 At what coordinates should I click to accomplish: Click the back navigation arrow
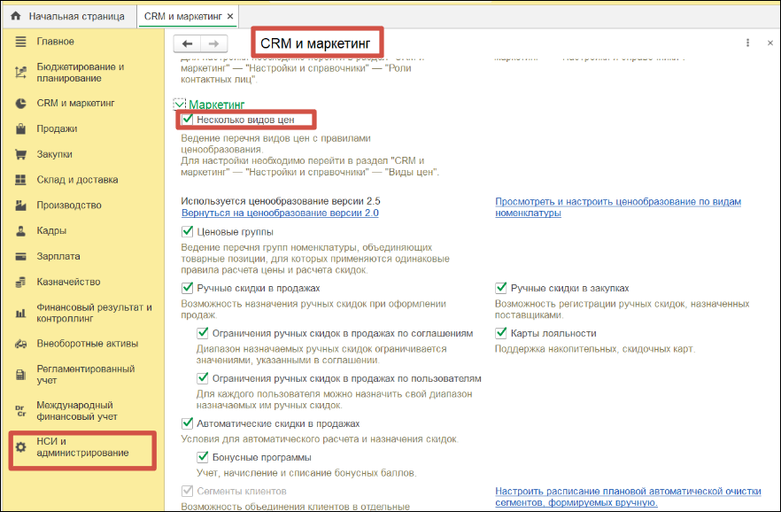[x=187, y=43]
